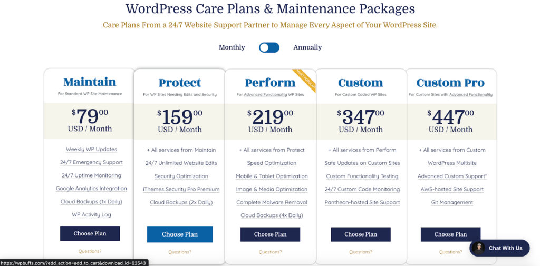Click the chat avatar icon
The image size is (540, 266).
coord(479,248)
